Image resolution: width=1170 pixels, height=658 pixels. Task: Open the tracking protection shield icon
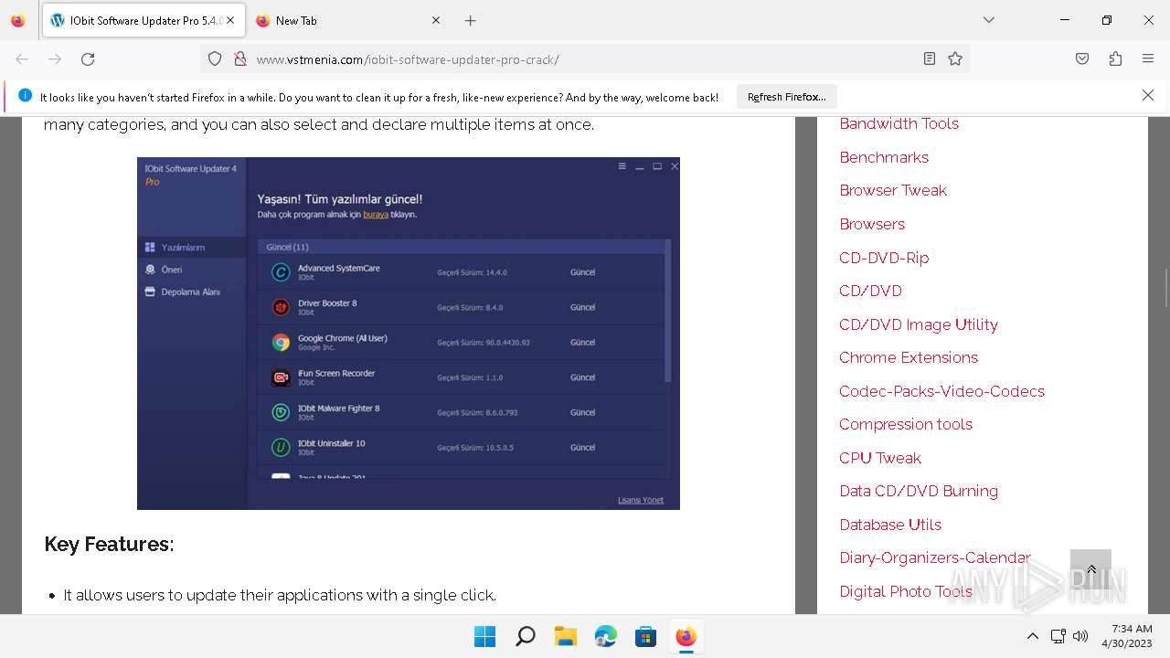pos(215,59)
